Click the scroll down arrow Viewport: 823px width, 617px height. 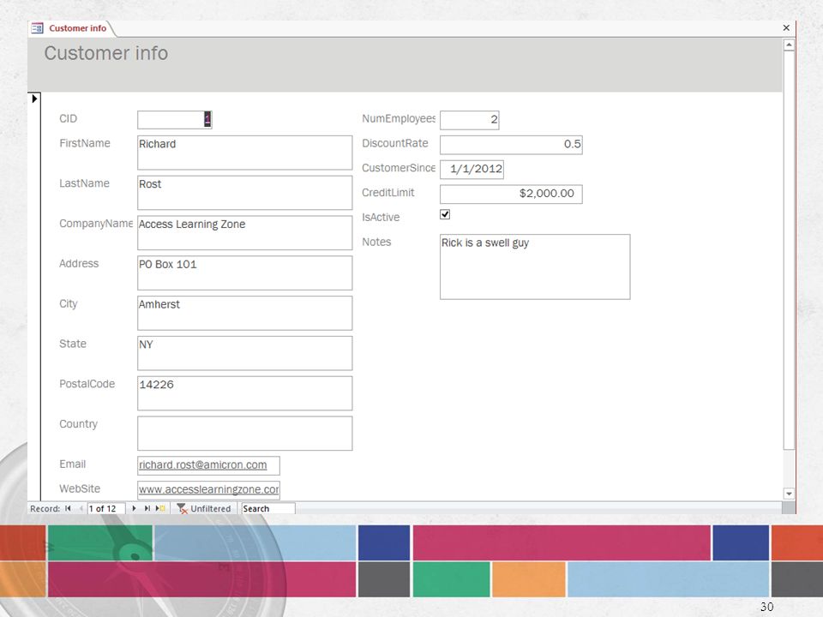pyautogui.click(x=789, y=494)
